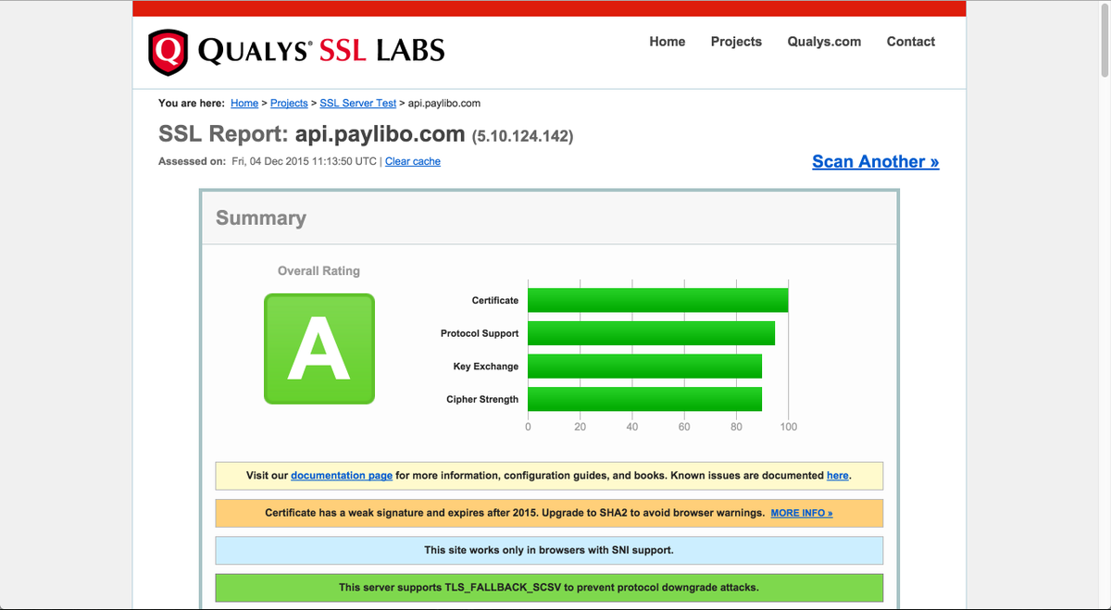Viewport: 1111px width, 610px height.
Task: Click the TLS_FALLBACK_SCSV notice
Action: tap(549, 587)
